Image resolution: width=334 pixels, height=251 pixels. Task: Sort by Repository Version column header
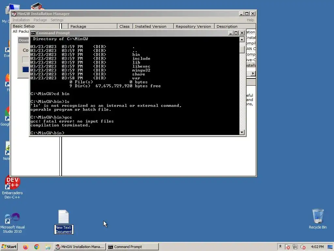194,26
